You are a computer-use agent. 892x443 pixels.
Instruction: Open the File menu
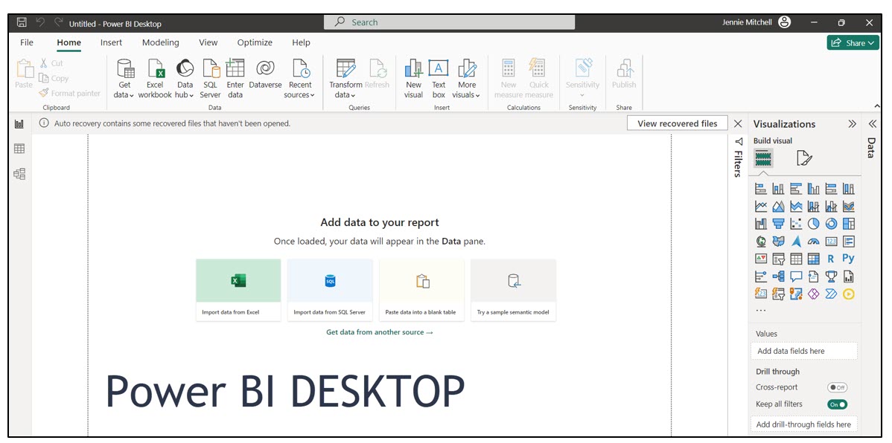tap(26, 42)
